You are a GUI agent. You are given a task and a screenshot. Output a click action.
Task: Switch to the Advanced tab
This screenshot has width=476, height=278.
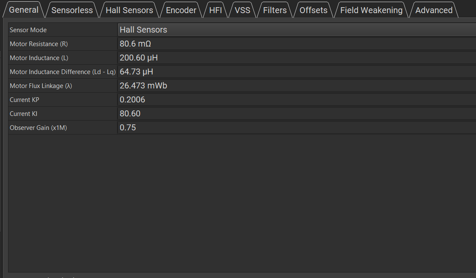click(x=434, y=10)
